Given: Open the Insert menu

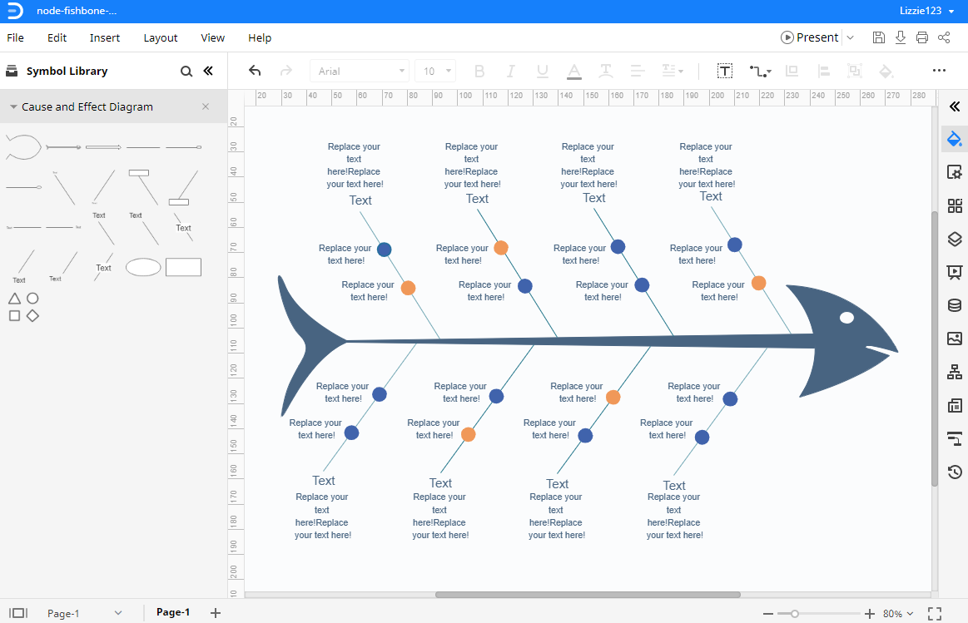Looking at the screenshot, I should 104,37.
